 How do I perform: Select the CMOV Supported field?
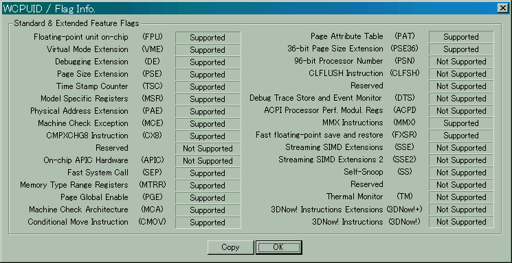pos(208,223)
